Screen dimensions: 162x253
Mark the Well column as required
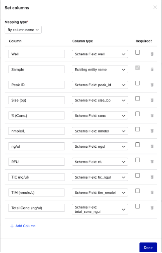pos(138,52)
